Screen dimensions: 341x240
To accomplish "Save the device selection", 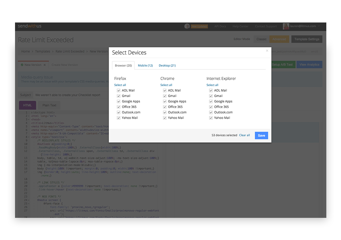I will [262, 135].
